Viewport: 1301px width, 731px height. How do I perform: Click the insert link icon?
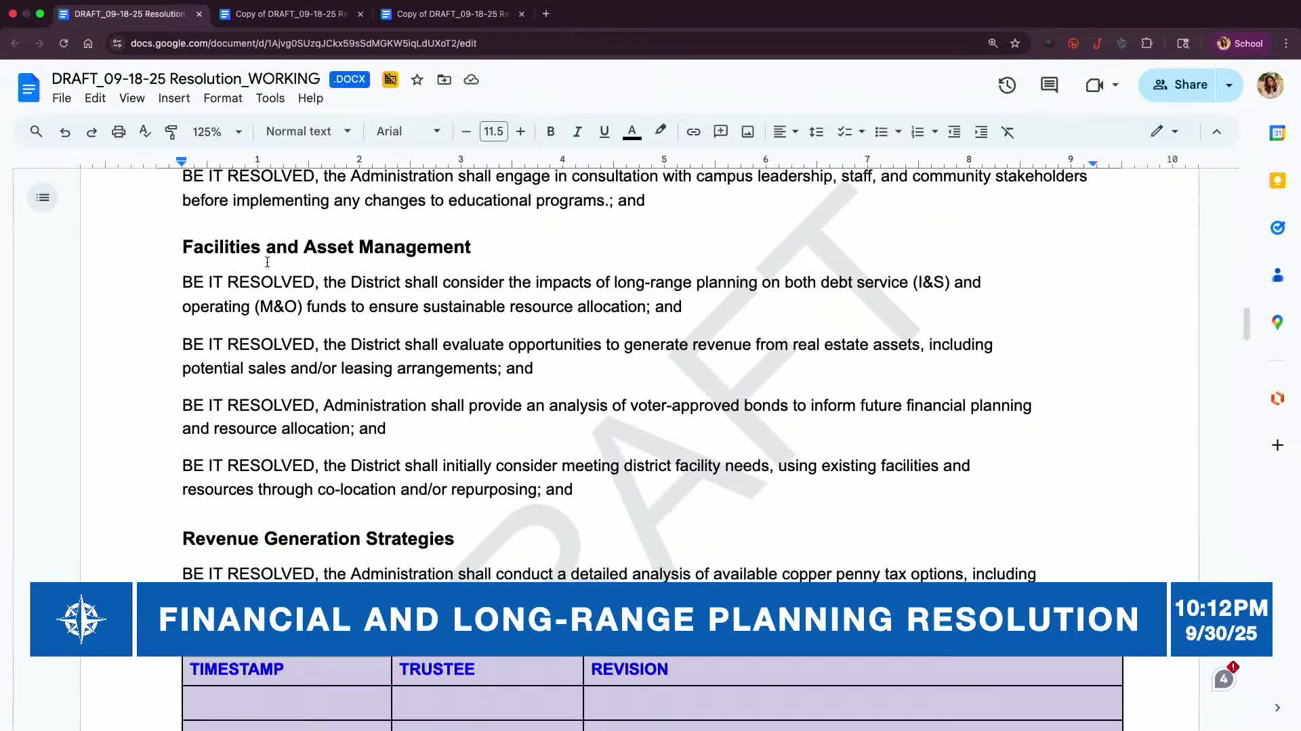(693, 132)
